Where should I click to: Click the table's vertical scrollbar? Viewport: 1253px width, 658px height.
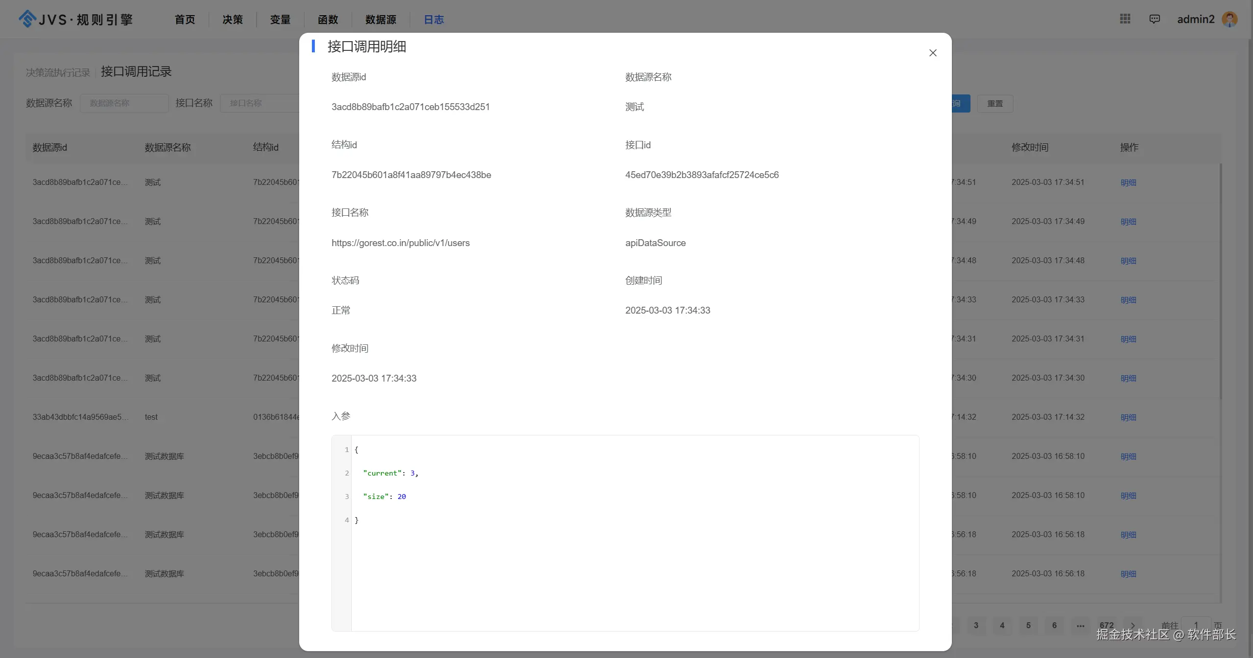[x=1220, y=281]
